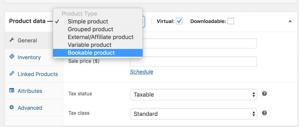Open the Tax class dropdown
The width and height of the screenshot is (299, 127).
coord(193,114)
